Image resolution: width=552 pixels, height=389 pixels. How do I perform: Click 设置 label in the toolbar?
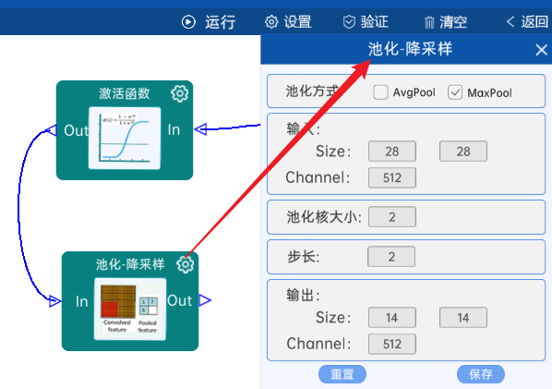click(x=298, y=22)
